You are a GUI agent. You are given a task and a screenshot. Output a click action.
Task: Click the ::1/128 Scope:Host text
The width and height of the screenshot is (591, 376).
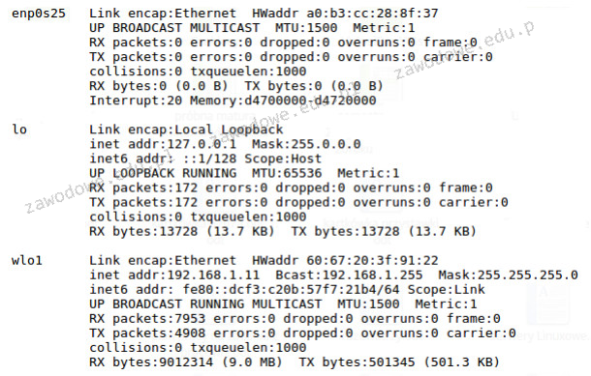pos(252,159)
